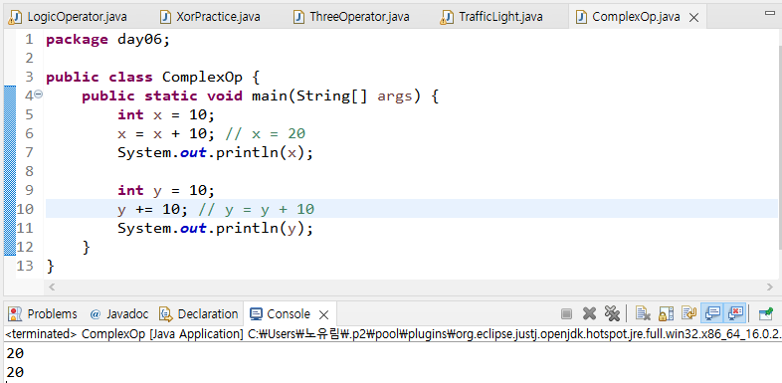Remove the launch with single X icon
782x383 pixels.
click(x=590, y=313)
